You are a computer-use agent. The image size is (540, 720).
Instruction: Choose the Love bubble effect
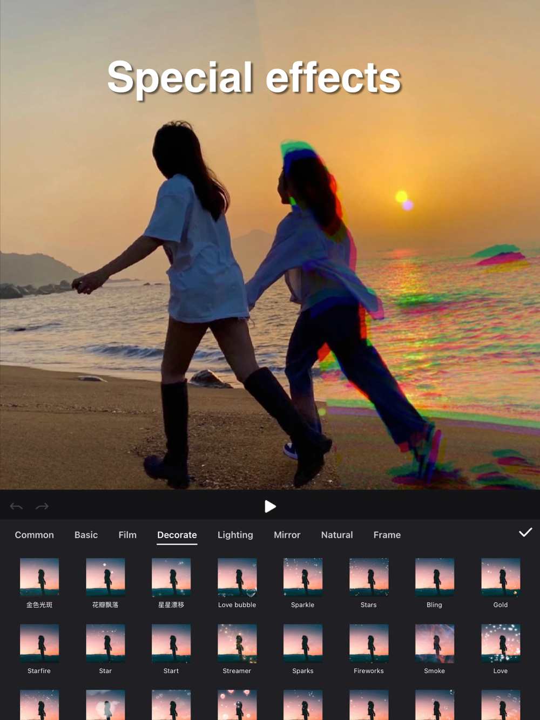click(237, 577)
